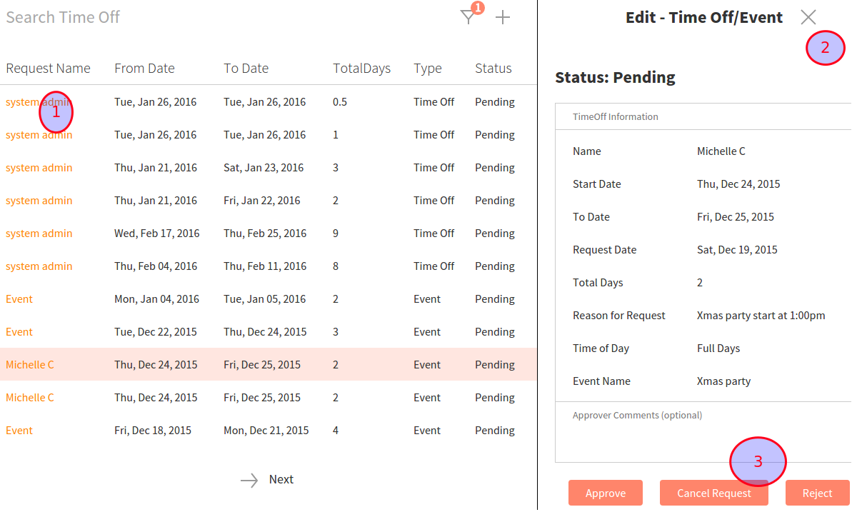This screenshot has width=852, height=512.
Task: Click the To Date column header
Action: point(246,69)
